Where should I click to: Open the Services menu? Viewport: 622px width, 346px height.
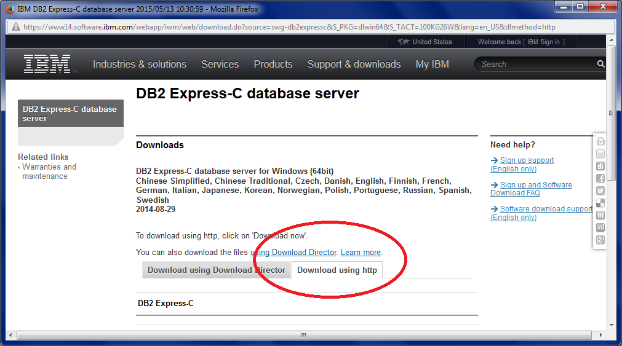point(220,64)
